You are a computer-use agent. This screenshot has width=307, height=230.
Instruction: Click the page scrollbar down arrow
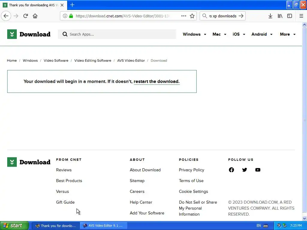304,218
